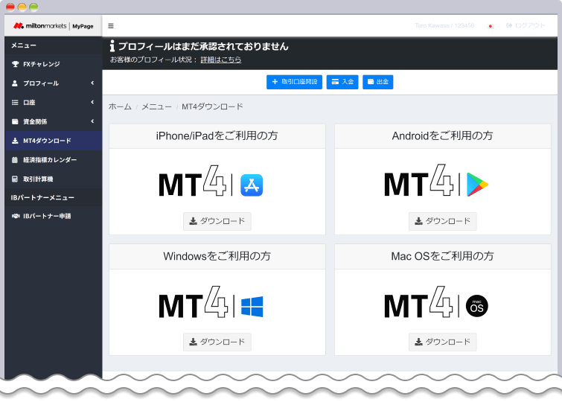Click the Taro Kawase / 123456 account name

[x=444, y=25]
